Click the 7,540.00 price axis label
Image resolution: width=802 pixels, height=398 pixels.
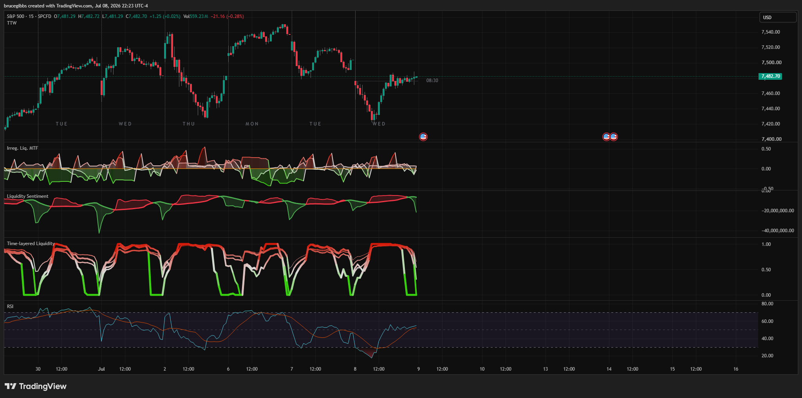click(x=771, y=32)
